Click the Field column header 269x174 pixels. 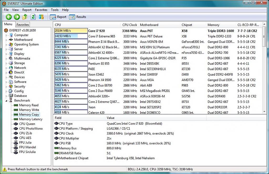click(79, 118)
